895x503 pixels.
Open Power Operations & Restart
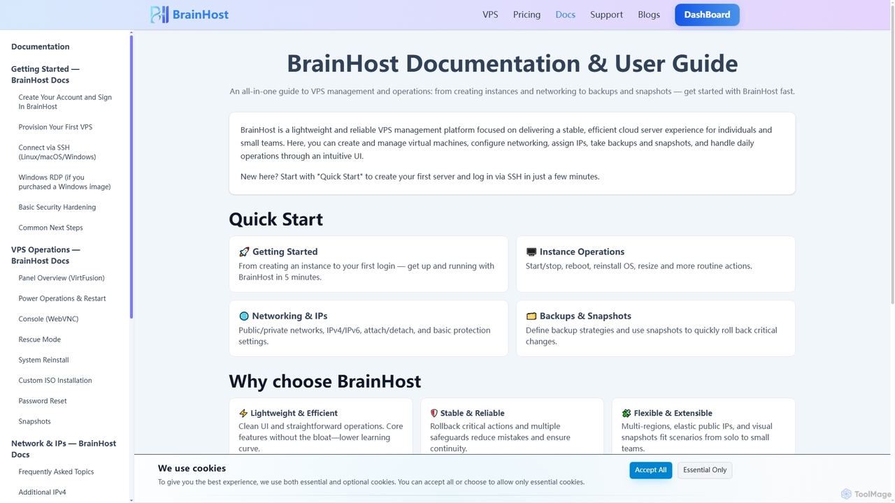pos(62,298)
